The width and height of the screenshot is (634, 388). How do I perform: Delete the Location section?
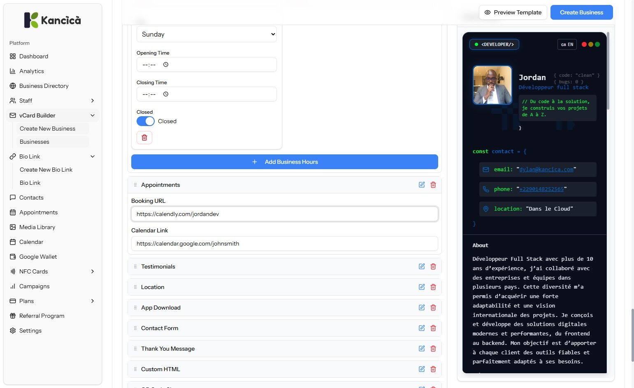[433, 287]
